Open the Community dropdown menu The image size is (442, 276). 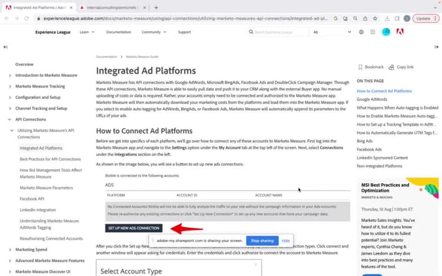click(x=154, y=32)
